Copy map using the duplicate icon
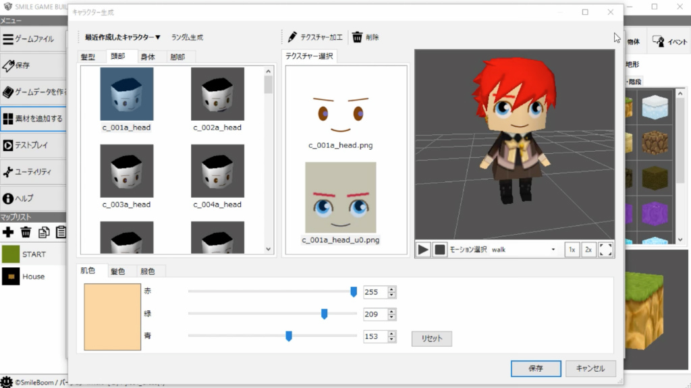This screenshot has width=691, height=388. point(44,232)
